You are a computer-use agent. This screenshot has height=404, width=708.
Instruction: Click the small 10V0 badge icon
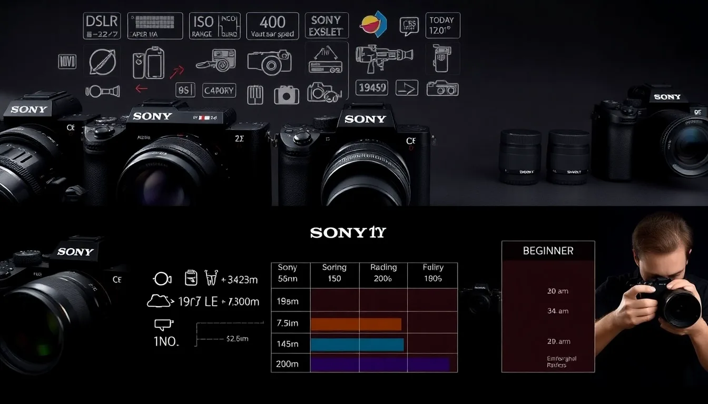click(x=67, y=62)
